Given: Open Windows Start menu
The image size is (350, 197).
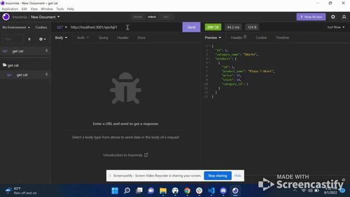Looking at the screenshot, I should point(115,190).
